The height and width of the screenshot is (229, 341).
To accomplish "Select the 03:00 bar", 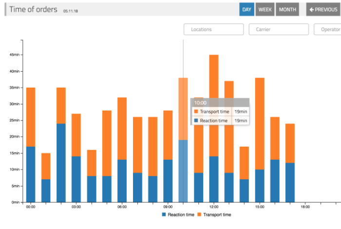I will (76, 158).
